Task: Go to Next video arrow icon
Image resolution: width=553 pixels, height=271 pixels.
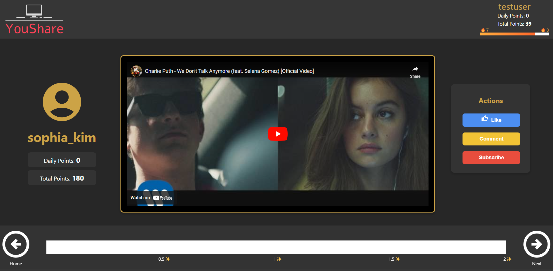Action: 537,244
